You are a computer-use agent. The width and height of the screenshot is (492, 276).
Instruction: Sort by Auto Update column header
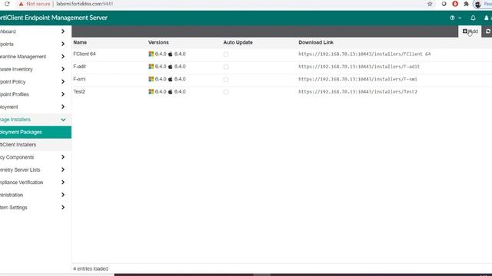click(238, 42)
